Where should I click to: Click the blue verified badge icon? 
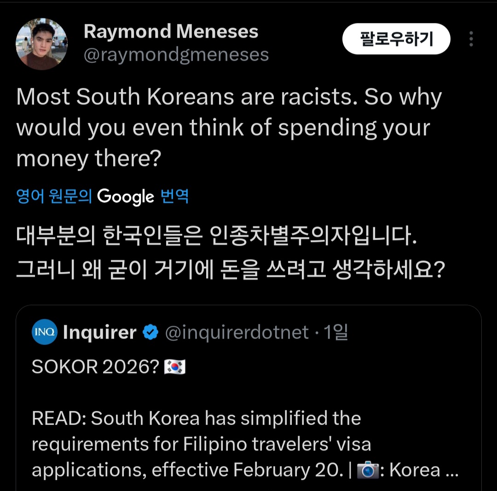pos(150,332)
